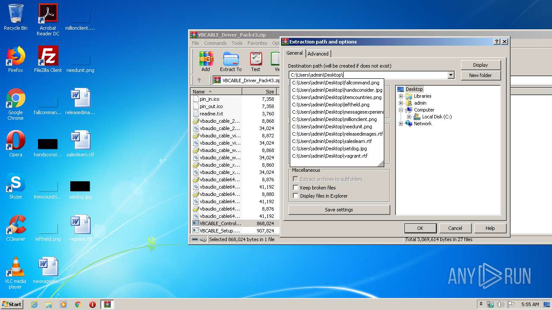Select the Skype desktop shortcut
Viewport: 552px width, 310px height.
pyautogui.click(x=16, y=186)
